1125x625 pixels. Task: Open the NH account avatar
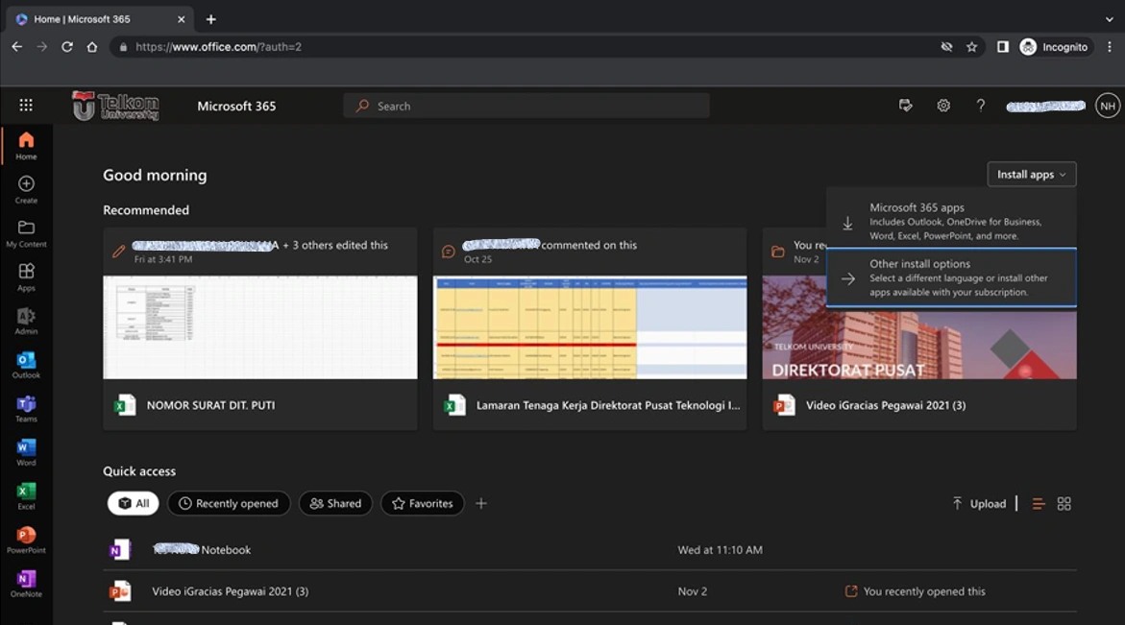pyautogui.click(x=1107, y=106)
